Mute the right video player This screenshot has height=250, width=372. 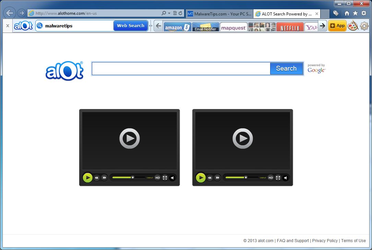[x=286, y=178]
